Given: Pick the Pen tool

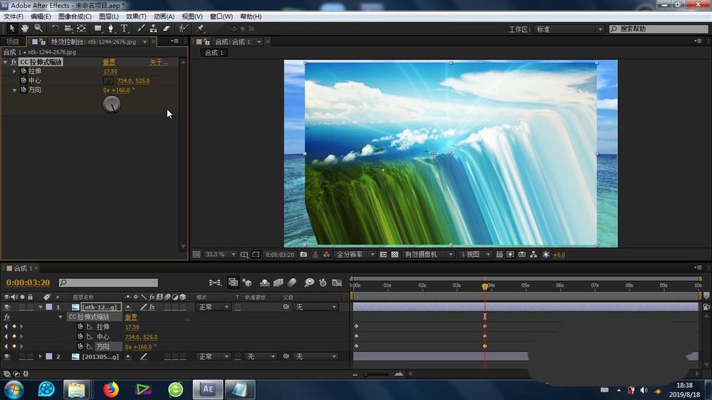Looking at the screenshot, I should pyautogui.click(x=110, y=28).
